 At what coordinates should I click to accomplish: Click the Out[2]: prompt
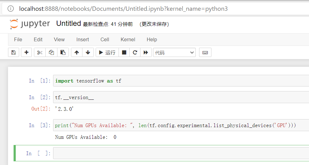click(x=41, y=109)
